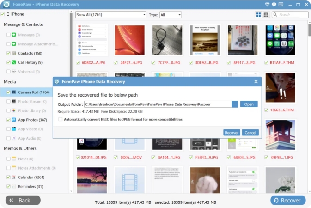311x208 pixels.
Task: Select Contacts (150) category
Action: pos(30,53)
